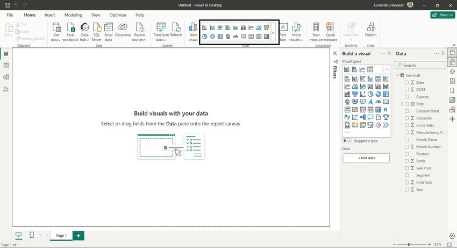Choose the Decomposition tree visual
Screen dimensions: 457x248
(x=362, y=117)
